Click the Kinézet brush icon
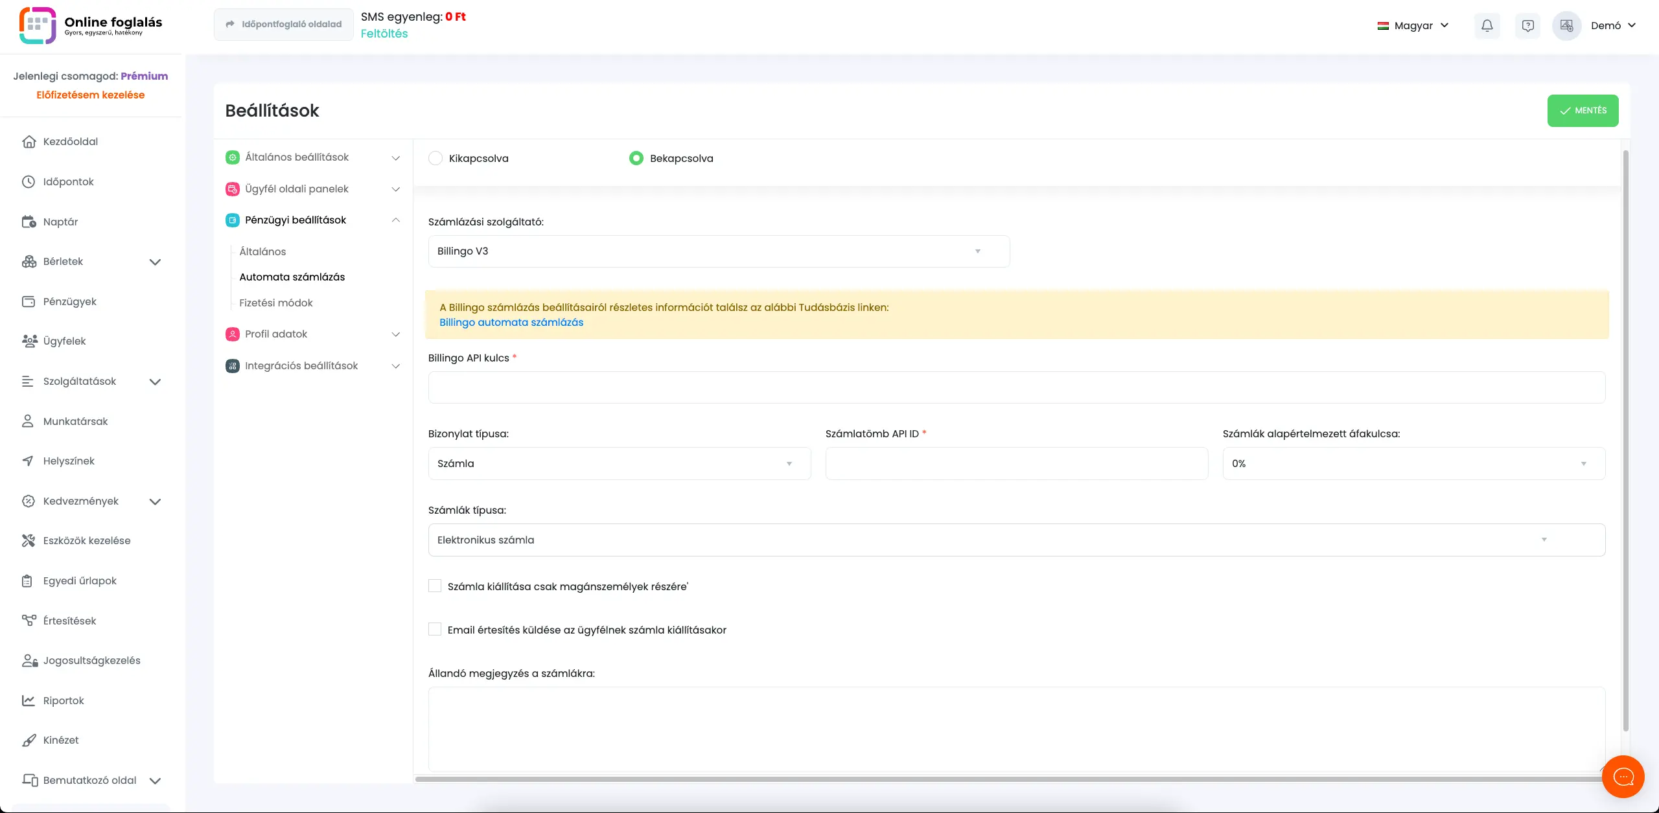The image size is (1659, 813). [29, 740]
